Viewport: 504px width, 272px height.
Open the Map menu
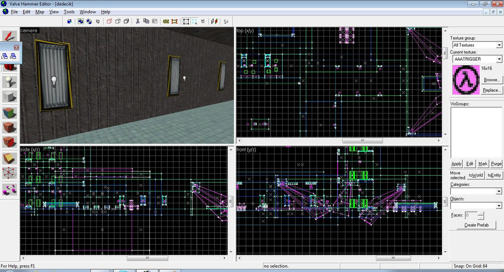pos(40,12)
